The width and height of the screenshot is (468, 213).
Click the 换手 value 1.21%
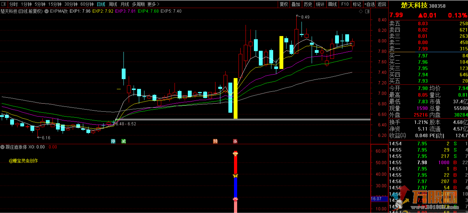click(421, 122)
